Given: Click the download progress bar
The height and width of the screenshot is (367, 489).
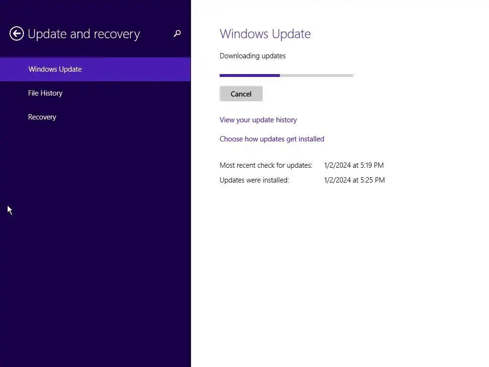Looking at the screenshot, I should (287, 75).
